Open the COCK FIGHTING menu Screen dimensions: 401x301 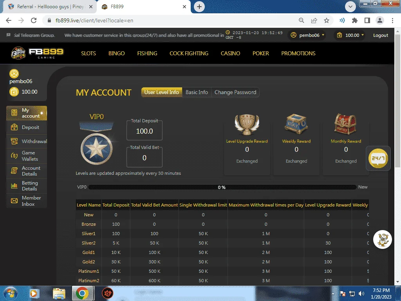click(x=189, y=53)
